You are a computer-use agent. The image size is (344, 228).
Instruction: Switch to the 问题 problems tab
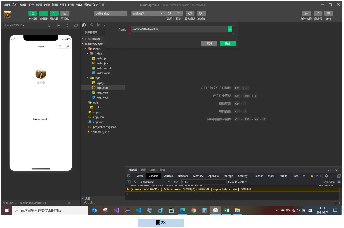pos(144,170)
